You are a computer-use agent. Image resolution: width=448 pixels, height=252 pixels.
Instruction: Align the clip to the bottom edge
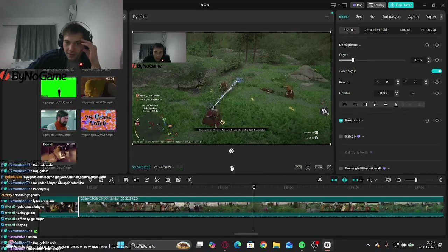tap(396, 105)
